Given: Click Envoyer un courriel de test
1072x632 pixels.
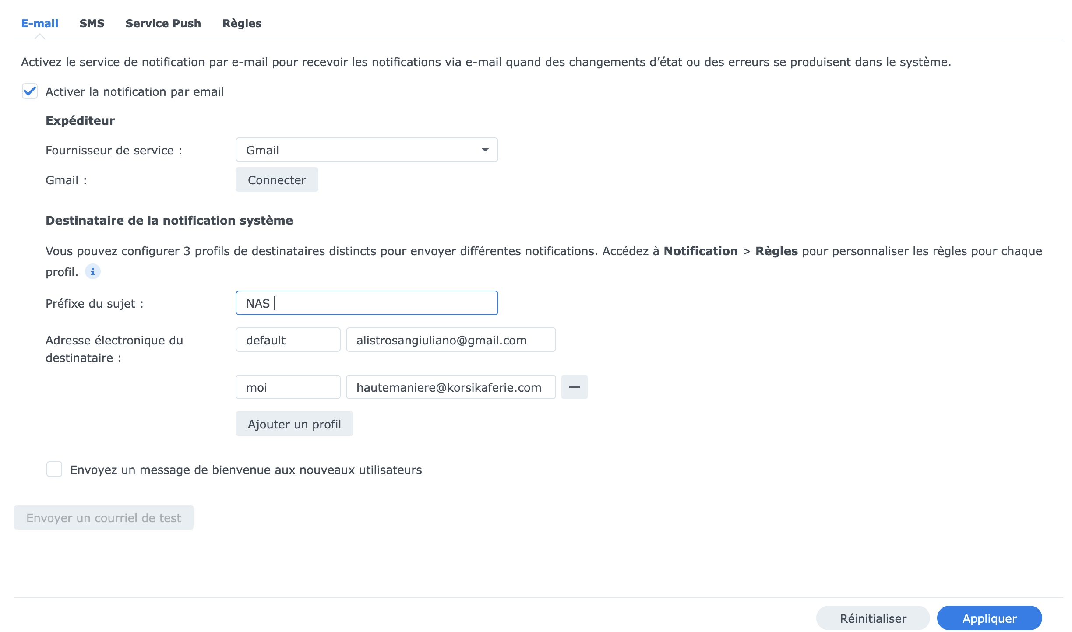Looking at the screenshot, I should (103, 517).
